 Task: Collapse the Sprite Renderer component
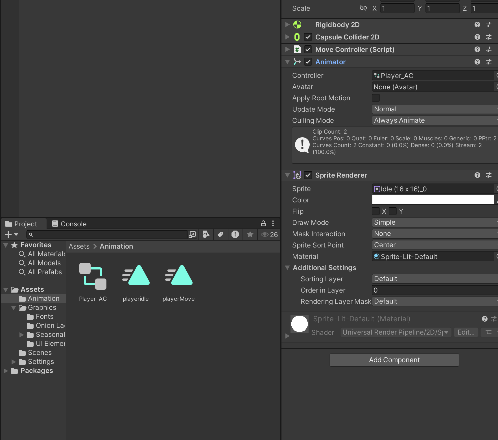click(287, 175)
